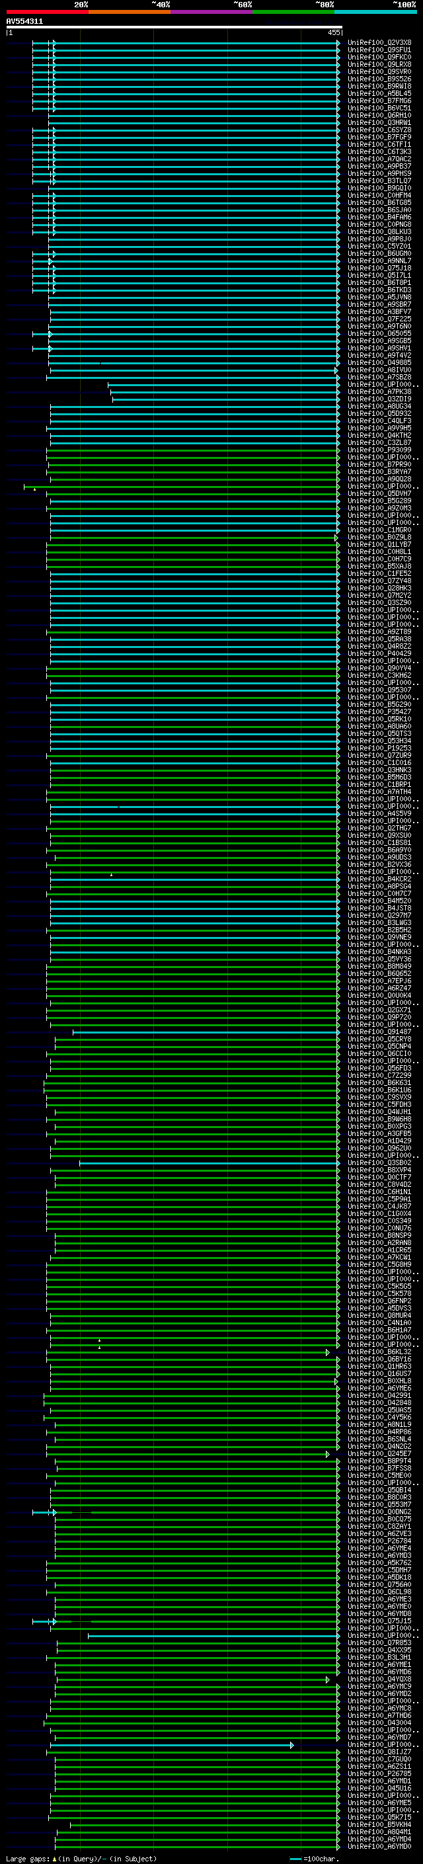Viewport: 423px width, 1864px height.
Task: Click the UniRef100_A5JVN8 label
Action: 379,298
